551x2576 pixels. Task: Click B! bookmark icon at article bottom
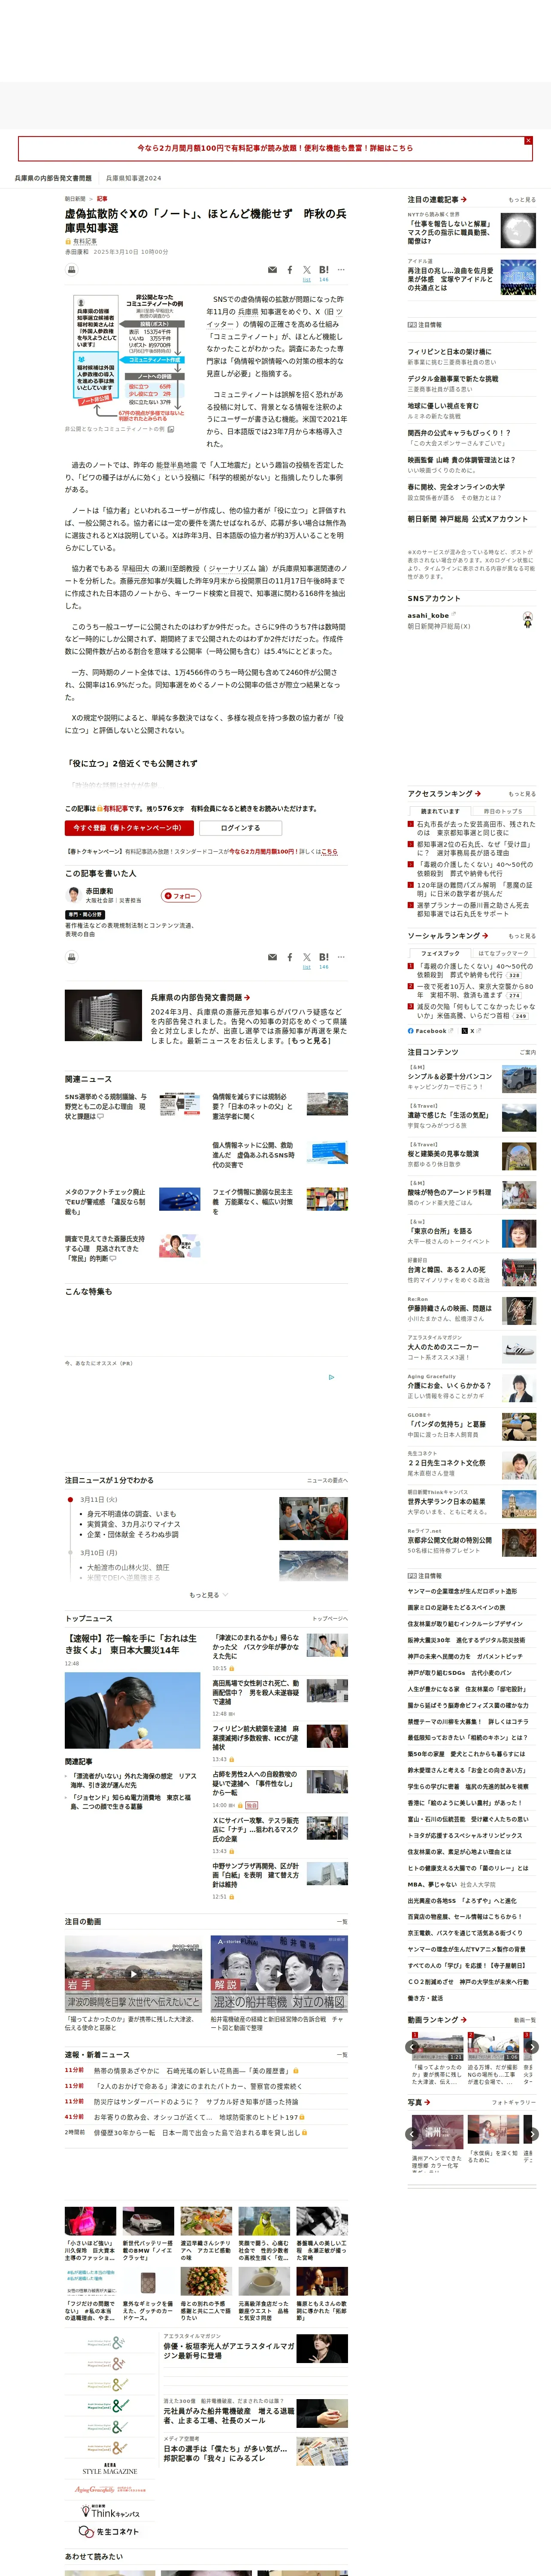[x=324, y=957]
